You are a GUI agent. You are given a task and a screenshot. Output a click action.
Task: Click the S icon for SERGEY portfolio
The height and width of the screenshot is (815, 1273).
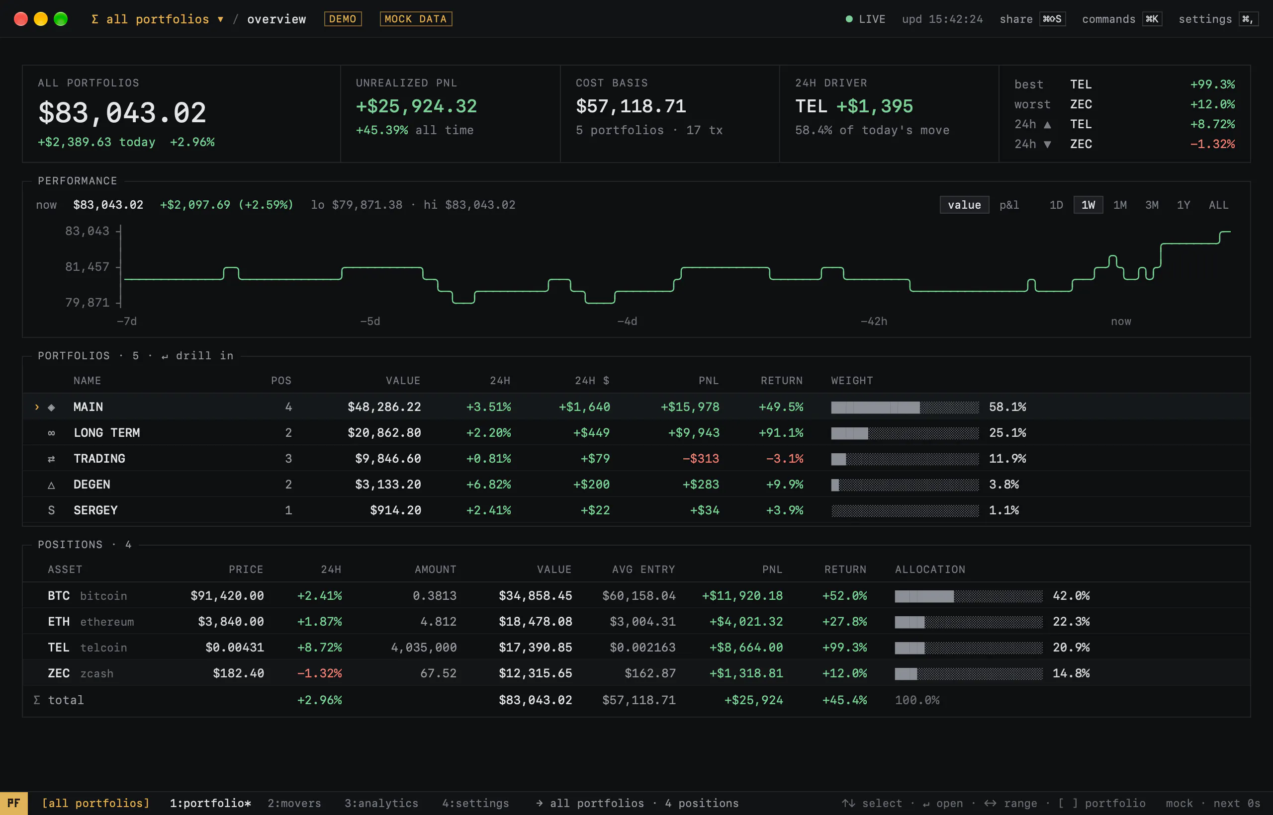tap(51, 510)
